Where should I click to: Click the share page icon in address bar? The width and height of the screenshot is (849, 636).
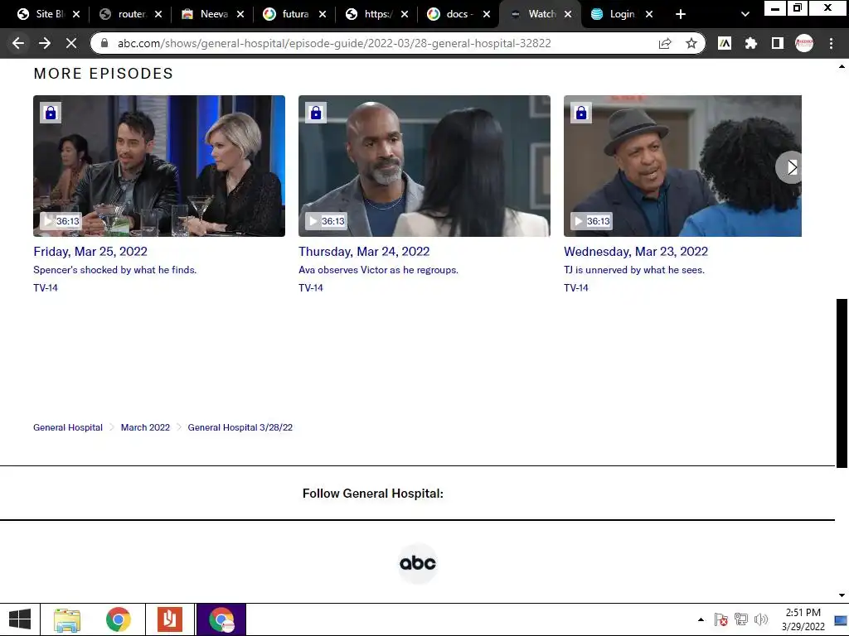tap(665, 43)
